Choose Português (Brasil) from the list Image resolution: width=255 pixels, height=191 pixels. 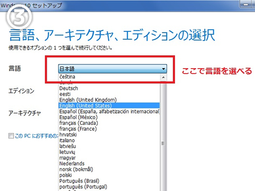coord(109,181)
